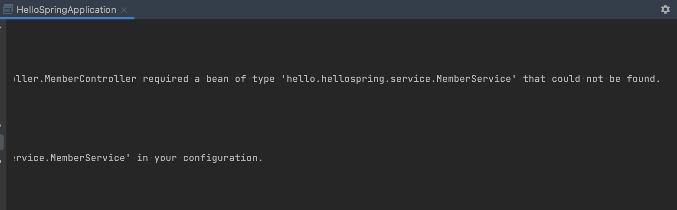
Task: Click the word 'of' in console output
Action: pyautogui.click(x=241, y=79)
